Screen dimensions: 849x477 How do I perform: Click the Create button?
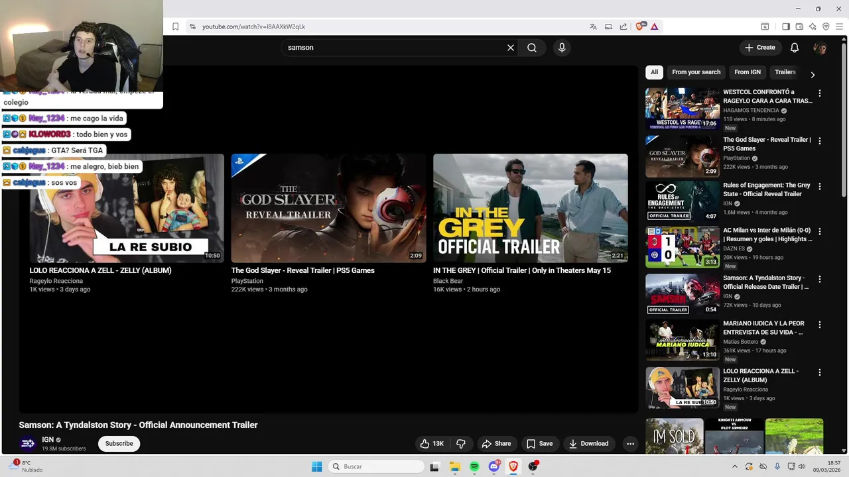[x=760, y=48]
